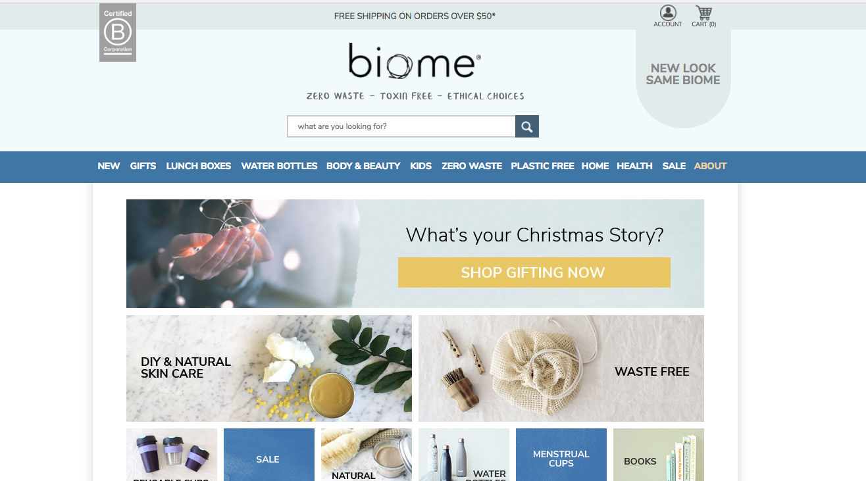Open the Waste Free banner
866x481 pixels.
click(561, 368)
